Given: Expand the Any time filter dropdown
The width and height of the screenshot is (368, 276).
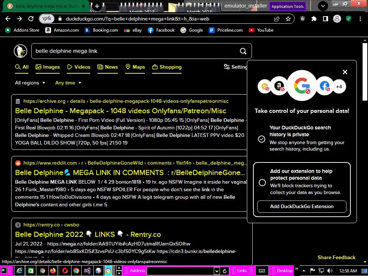Looking at the screenshot, I should [x=68, y=83].
